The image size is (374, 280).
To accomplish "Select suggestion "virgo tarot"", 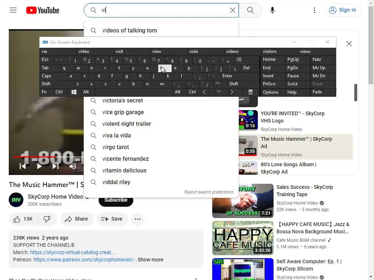I will click(x=161, y=147).
